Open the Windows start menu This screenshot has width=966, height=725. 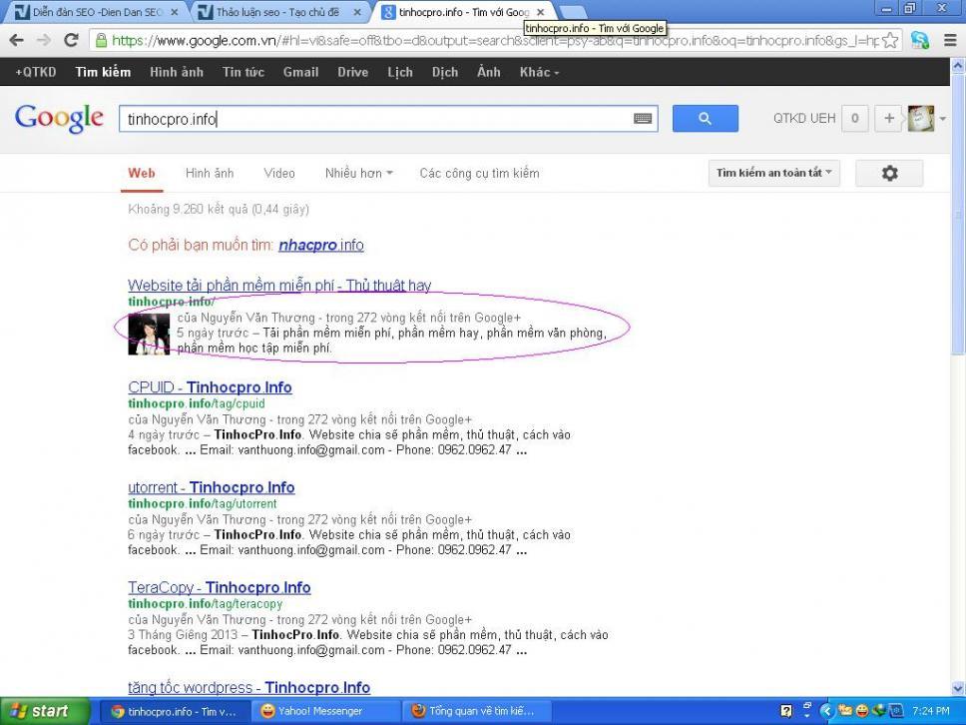point(44,711)
